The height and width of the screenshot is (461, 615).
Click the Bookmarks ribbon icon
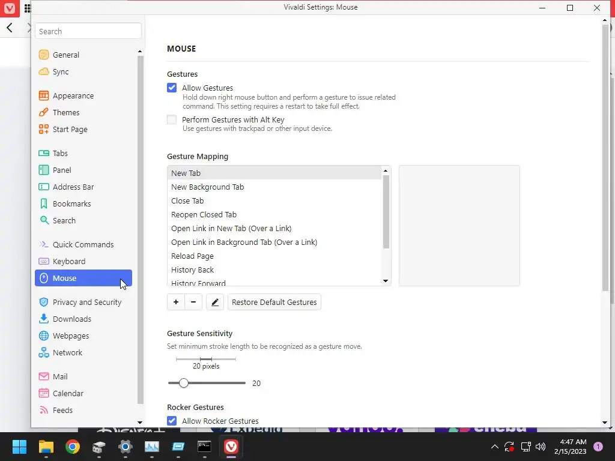click(43, 204)
